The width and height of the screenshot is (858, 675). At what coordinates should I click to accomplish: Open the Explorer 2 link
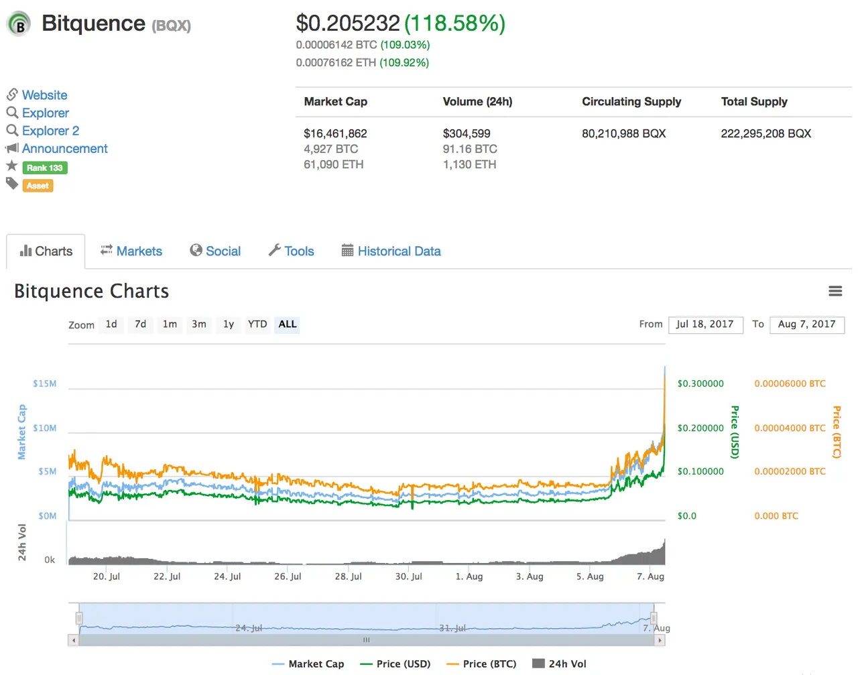pyautogui.click(x=50, y=131)
